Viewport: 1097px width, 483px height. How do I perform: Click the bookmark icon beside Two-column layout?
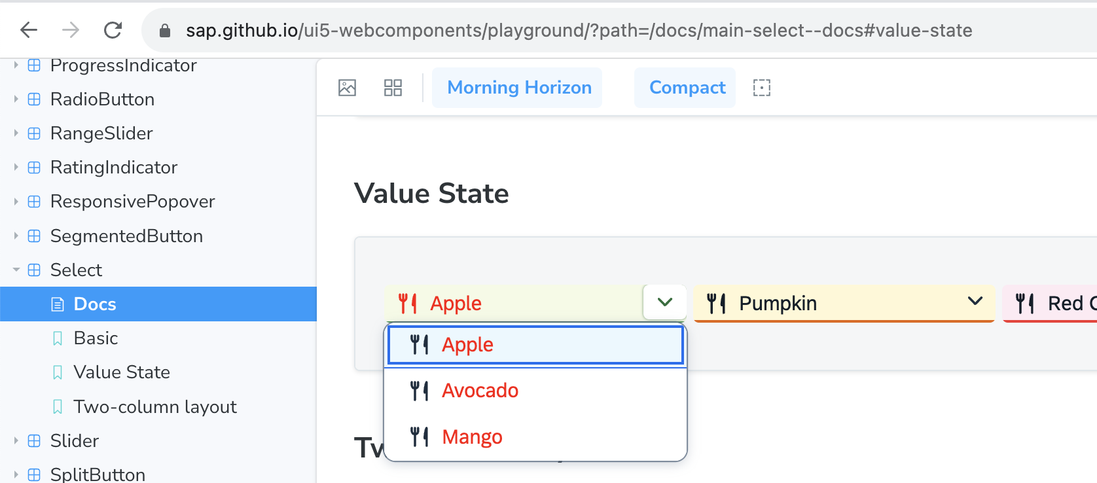pos(57,406)
